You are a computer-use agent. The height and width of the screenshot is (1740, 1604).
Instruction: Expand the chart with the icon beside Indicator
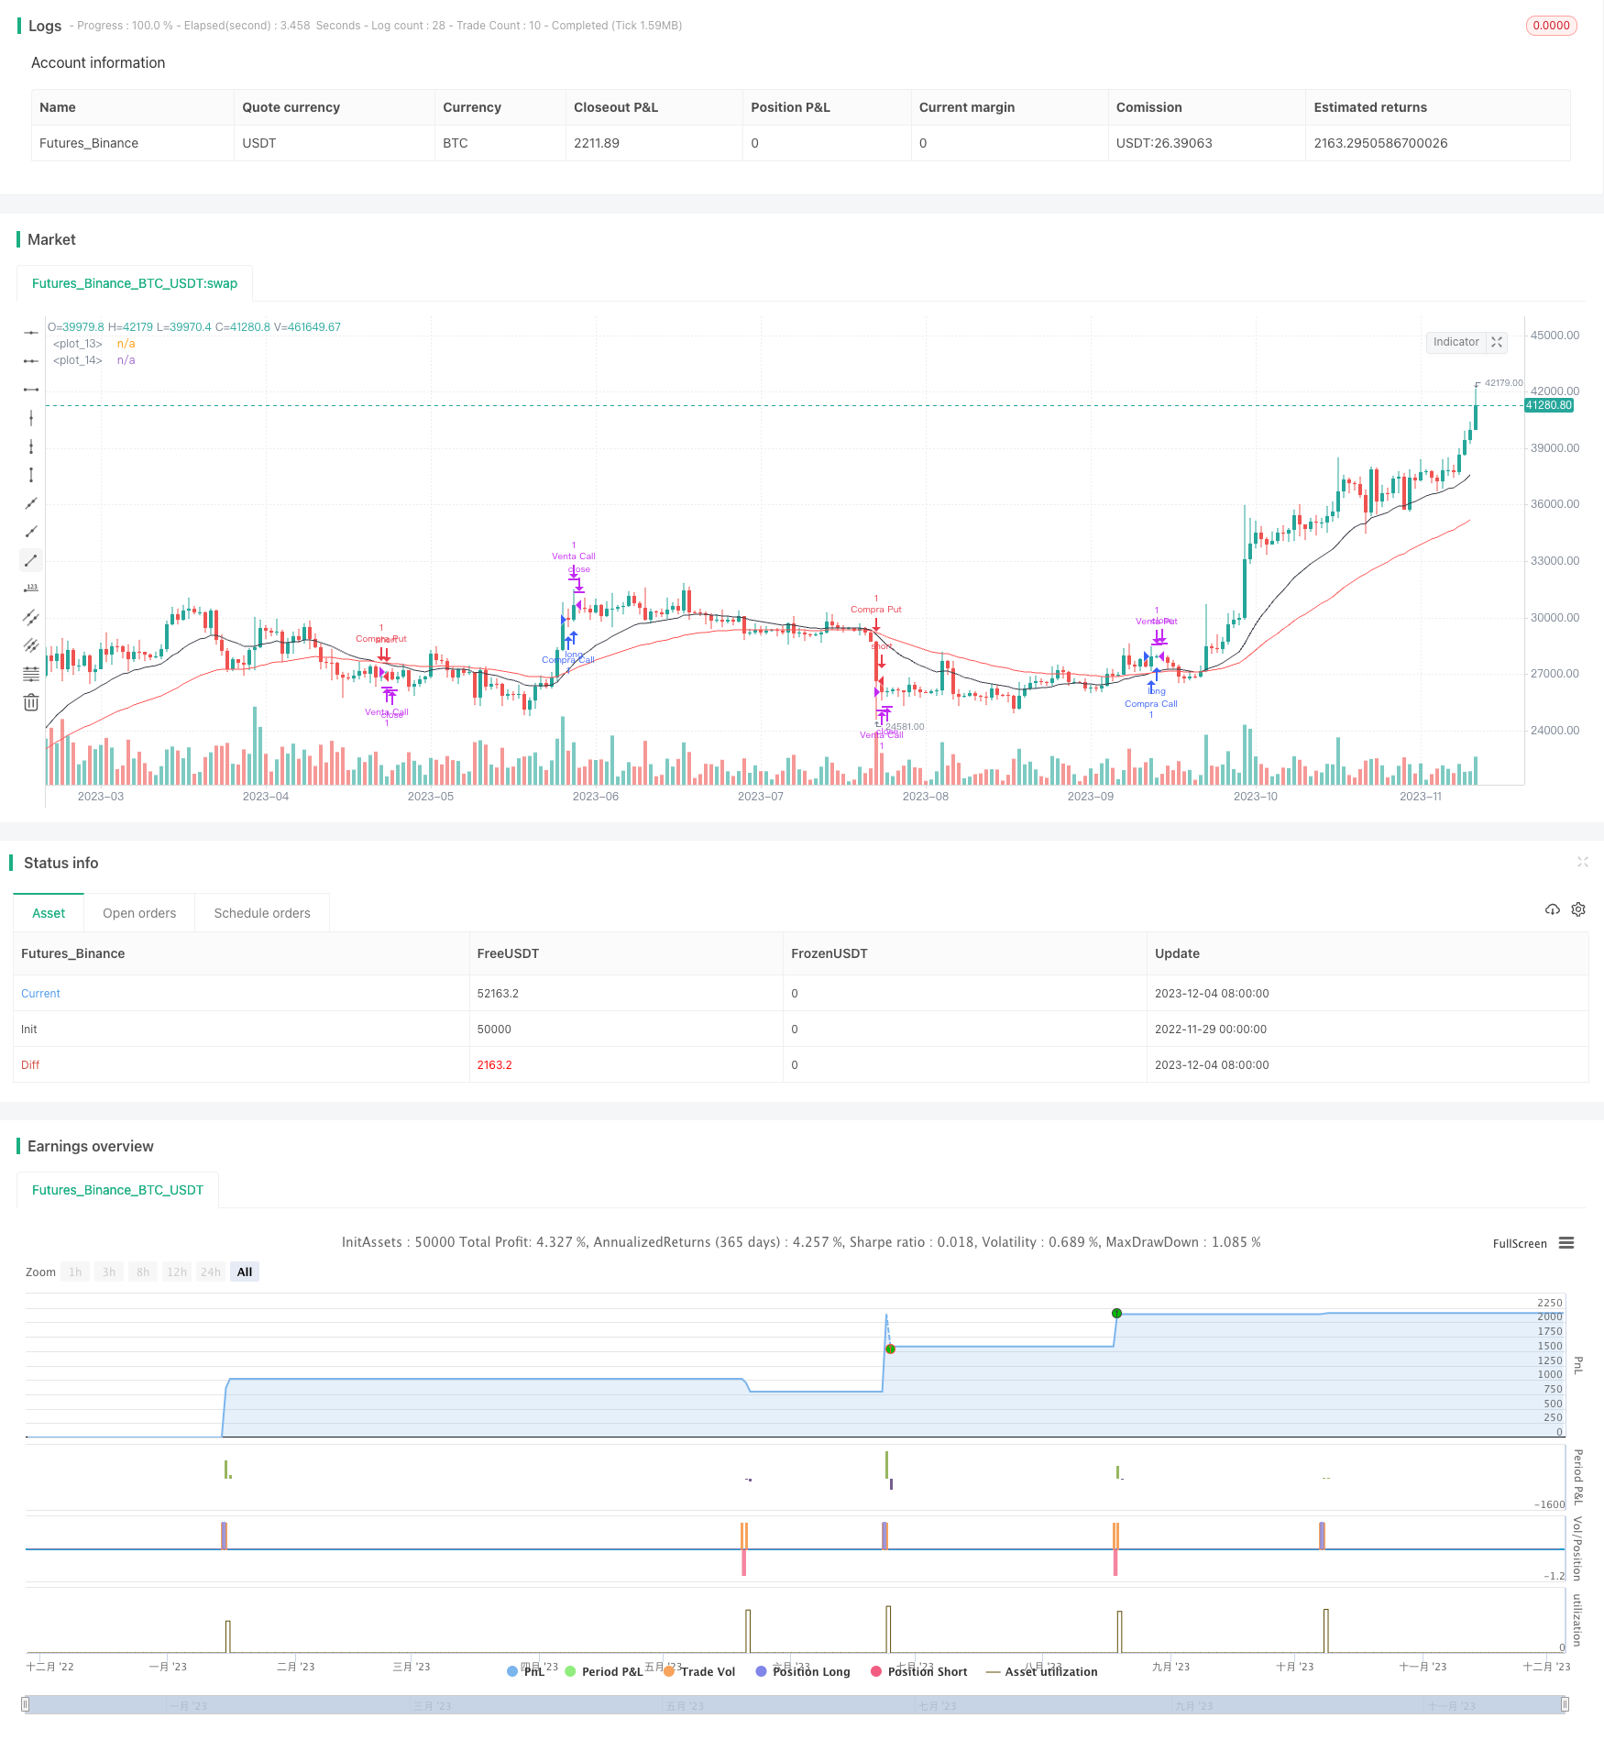(1497, 342)
